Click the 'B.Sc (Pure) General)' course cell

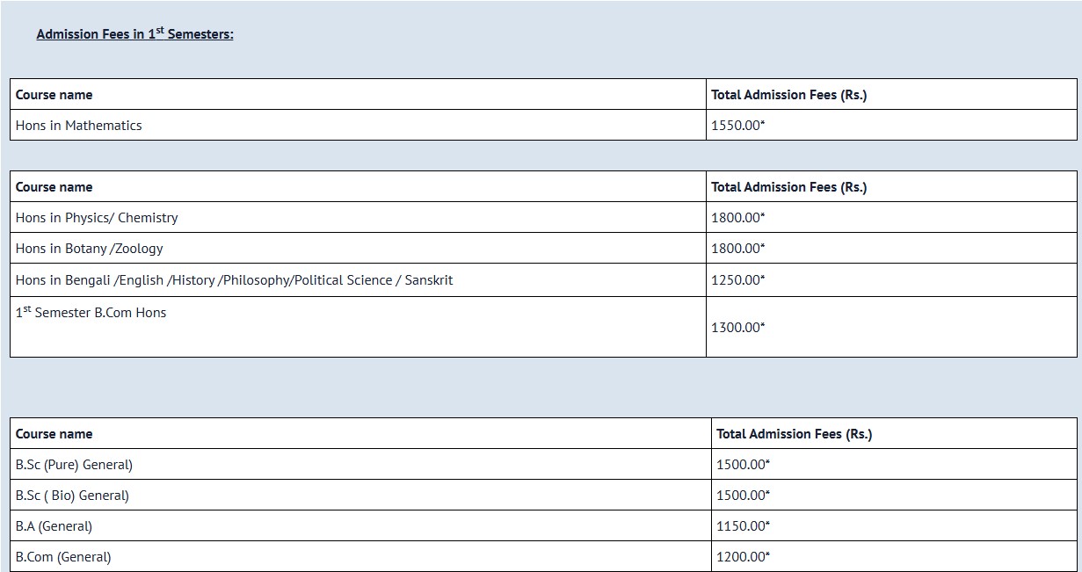coord(74,465)
